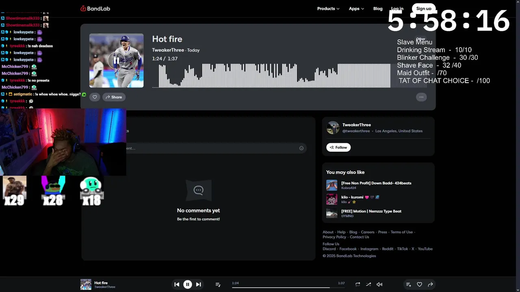Screen dimensions: 520x292
Task: Skip to previous track in player bar
Action: [177, 284]
